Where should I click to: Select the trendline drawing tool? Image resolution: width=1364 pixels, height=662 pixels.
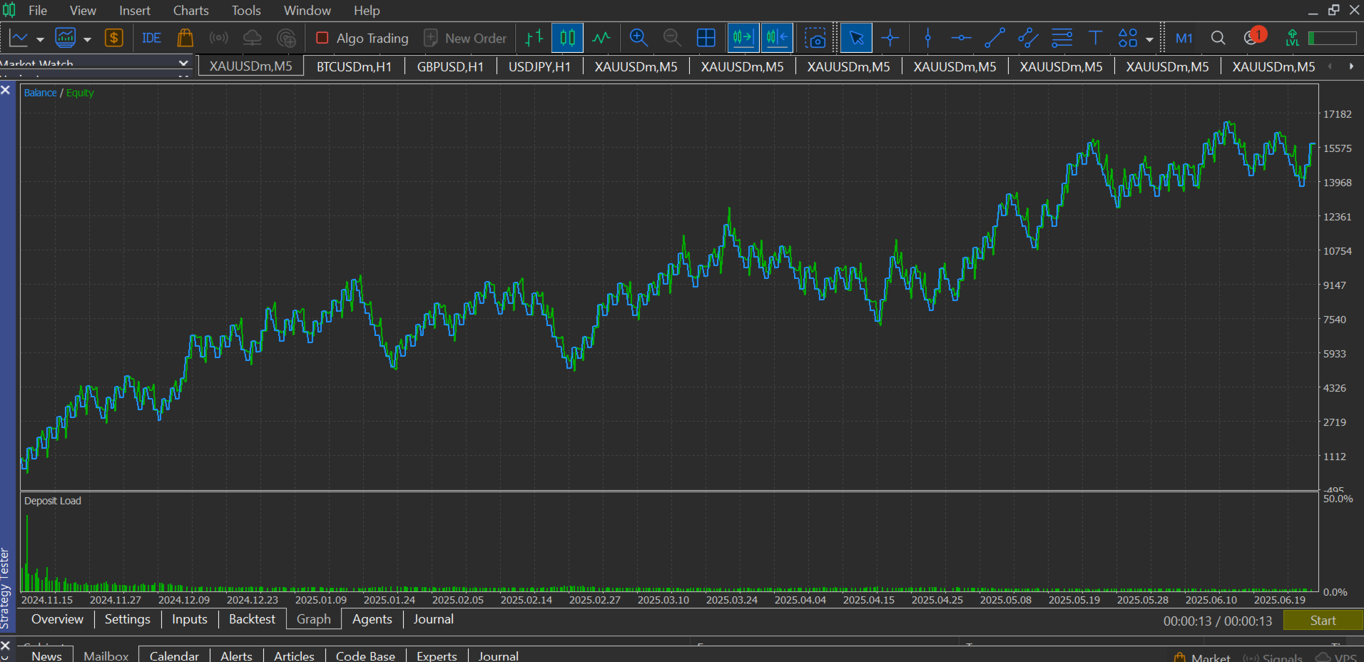click(994, 39)
